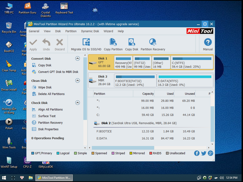Open Wim Tools desktop icon
243x182 pixels.
[9, 143]
